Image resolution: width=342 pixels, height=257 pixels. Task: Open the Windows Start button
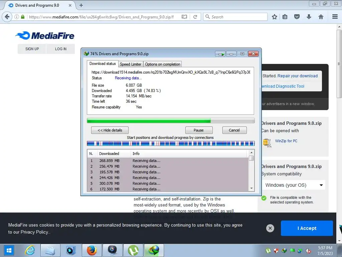[9, 250]
